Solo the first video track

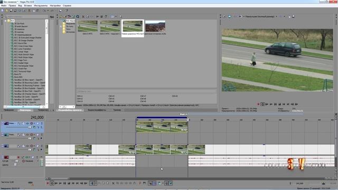[x=42, y=123]
